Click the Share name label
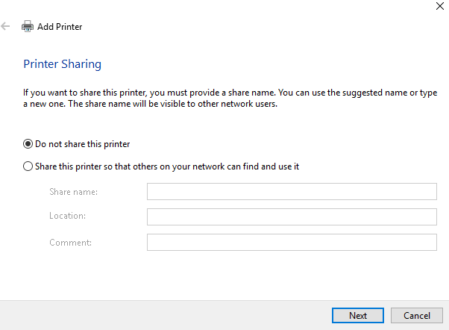 pyautogui.click(x=73, y=192)
